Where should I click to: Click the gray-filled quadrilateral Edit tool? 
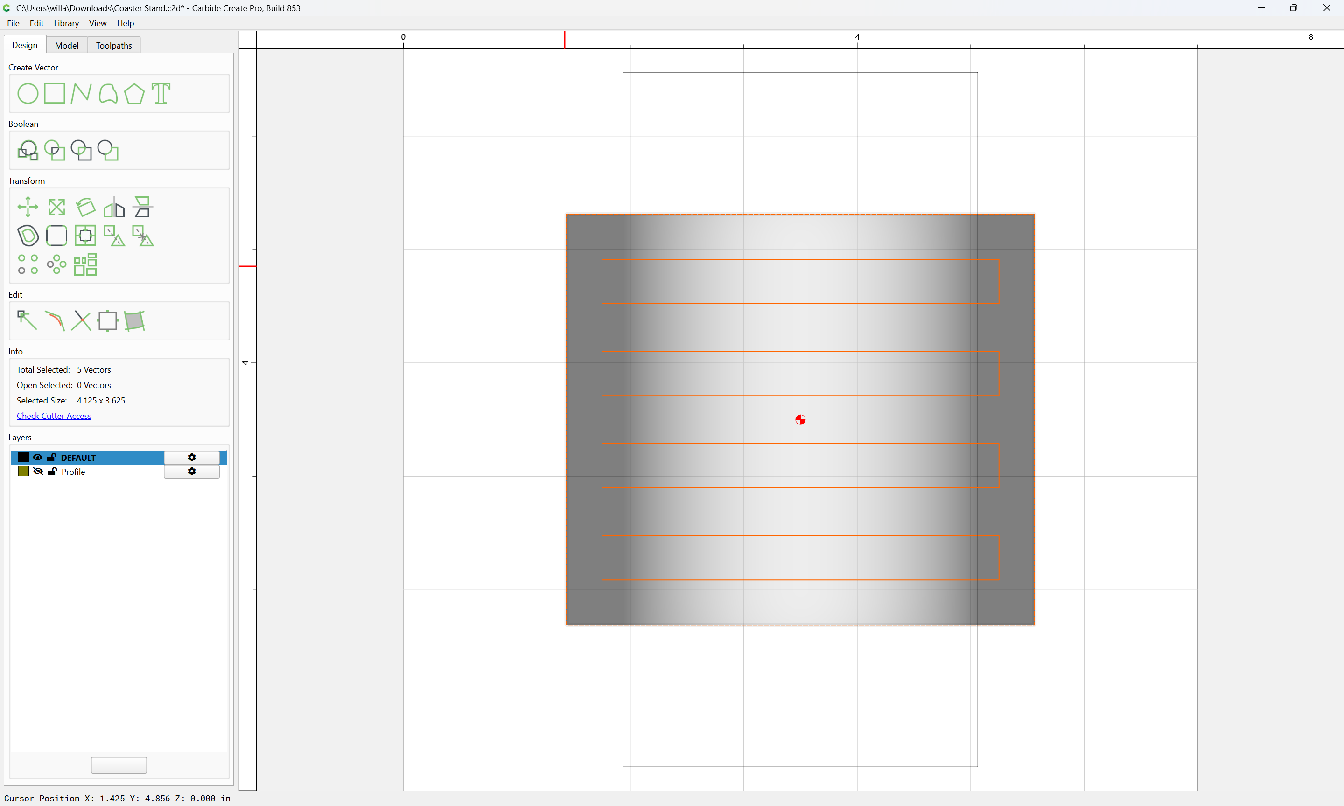[x=134, y=320]
